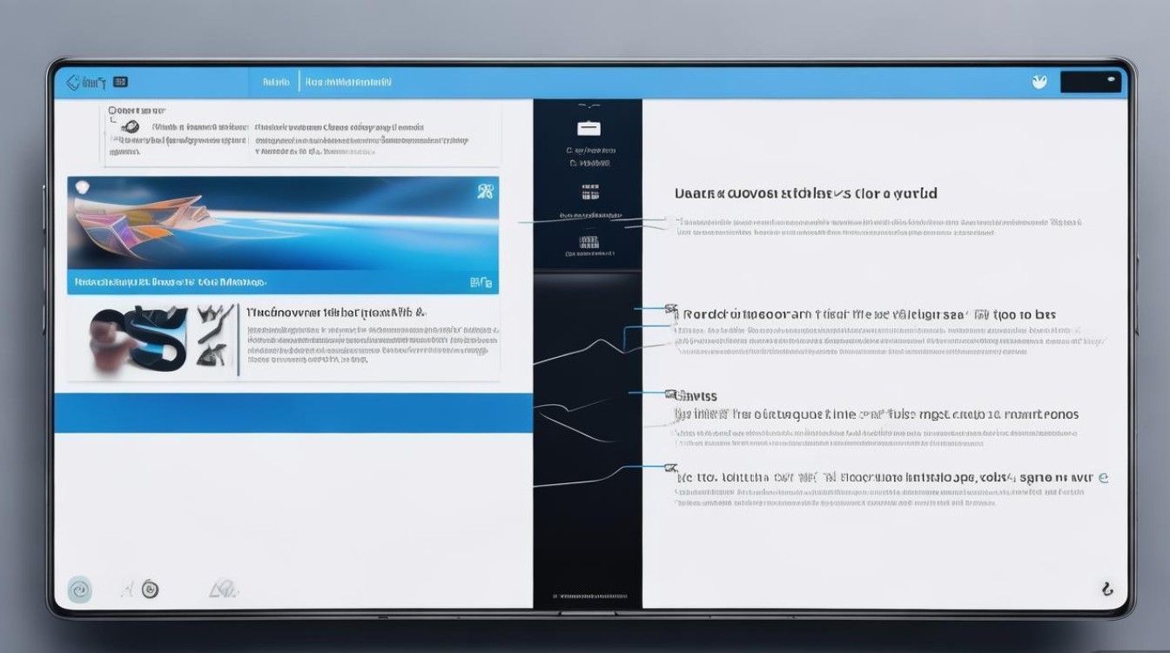
Task: Click the upper grid icon in the dark sidebar
Action: point(588,192)
